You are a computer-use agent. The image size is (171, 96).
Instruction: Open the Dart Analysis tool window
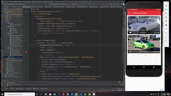coord(20,88)
